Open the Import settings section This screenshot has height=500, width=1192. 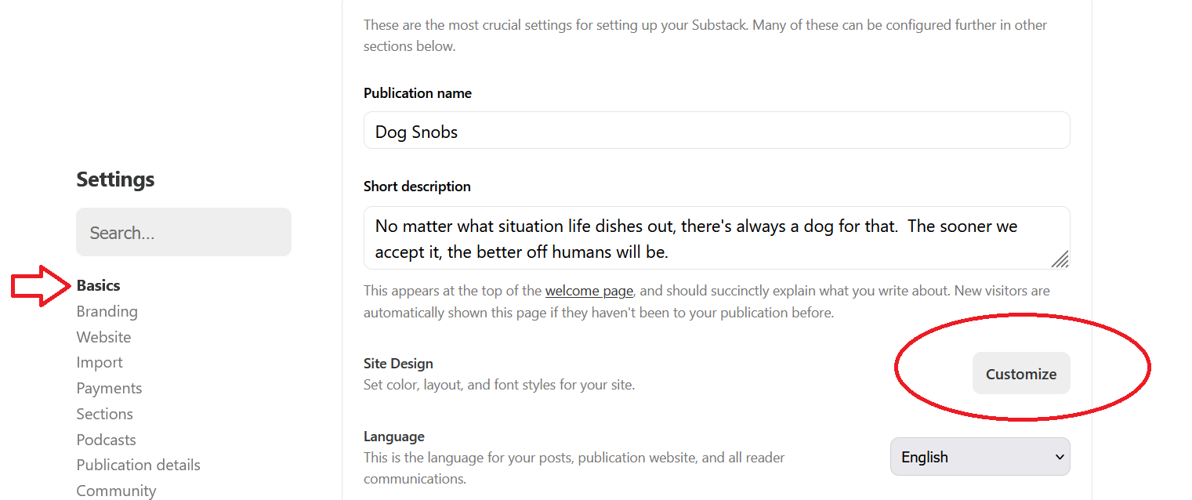[100, 362]
